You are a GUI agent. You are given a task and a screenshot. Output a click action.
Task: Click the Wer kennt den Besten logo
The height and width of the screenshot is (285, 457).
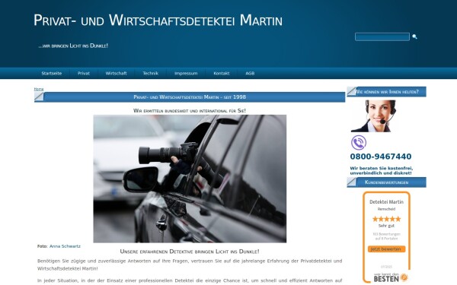coord(391,277)
